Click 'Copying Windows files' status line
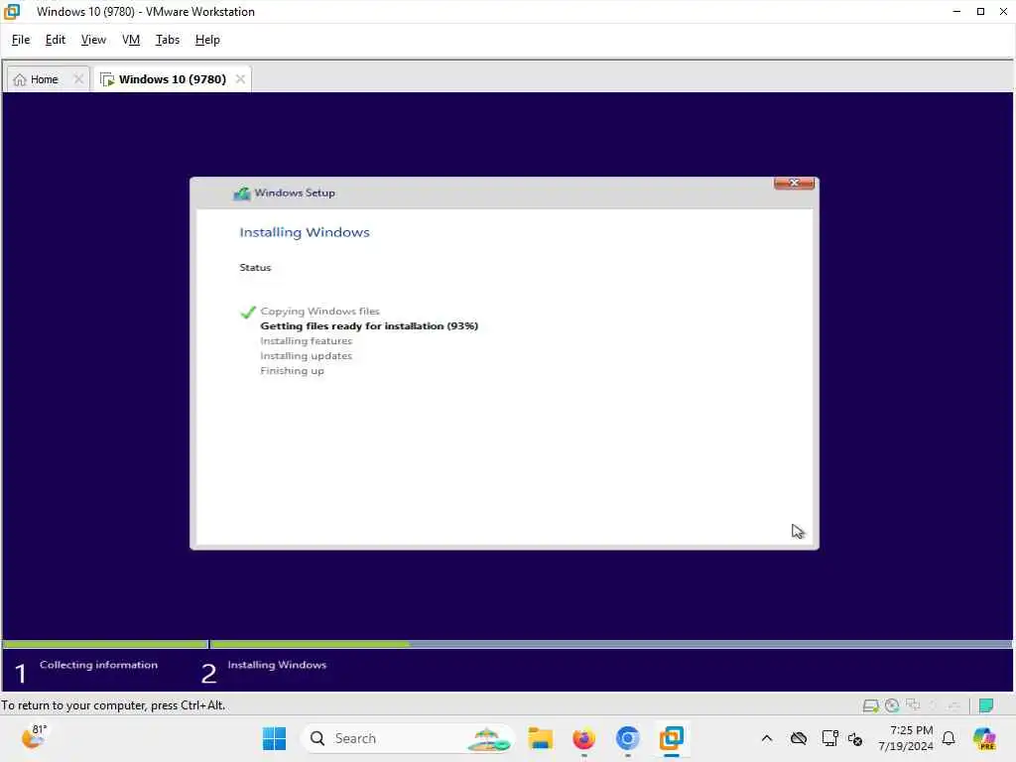1016x762 pixels. pyautogui.click(x=320, y=311)
